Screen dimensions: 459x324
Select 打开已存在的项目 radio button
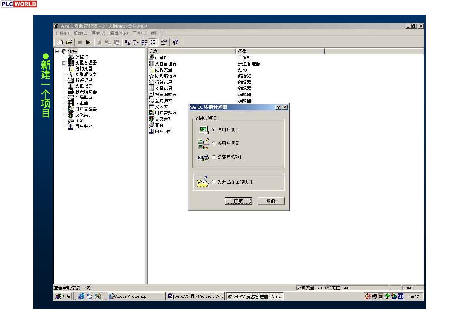coord(214,182)
